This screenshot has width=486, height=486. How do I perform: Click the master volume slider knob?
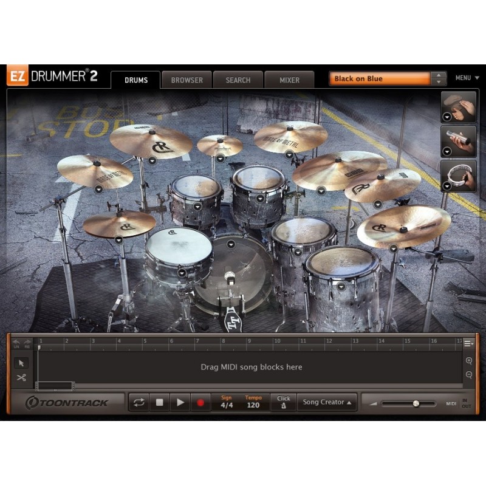416,403
